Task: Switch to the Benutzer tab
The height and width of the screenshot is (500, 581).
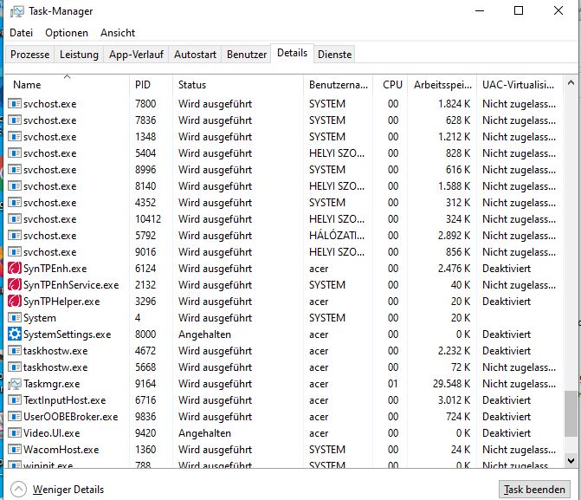Action: tap(247, 55)
